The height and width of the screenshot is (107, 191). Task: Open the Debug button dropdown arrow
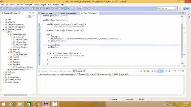click(30, 8)
